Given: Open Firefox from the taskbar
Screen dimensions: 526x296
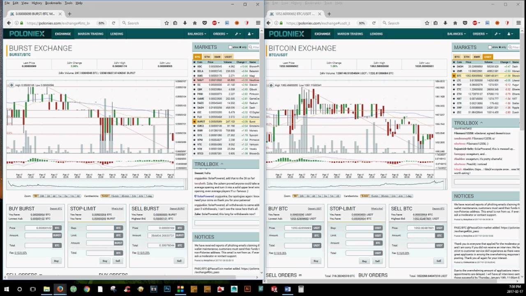Looking at the screenshot, I should click(60, 289).
